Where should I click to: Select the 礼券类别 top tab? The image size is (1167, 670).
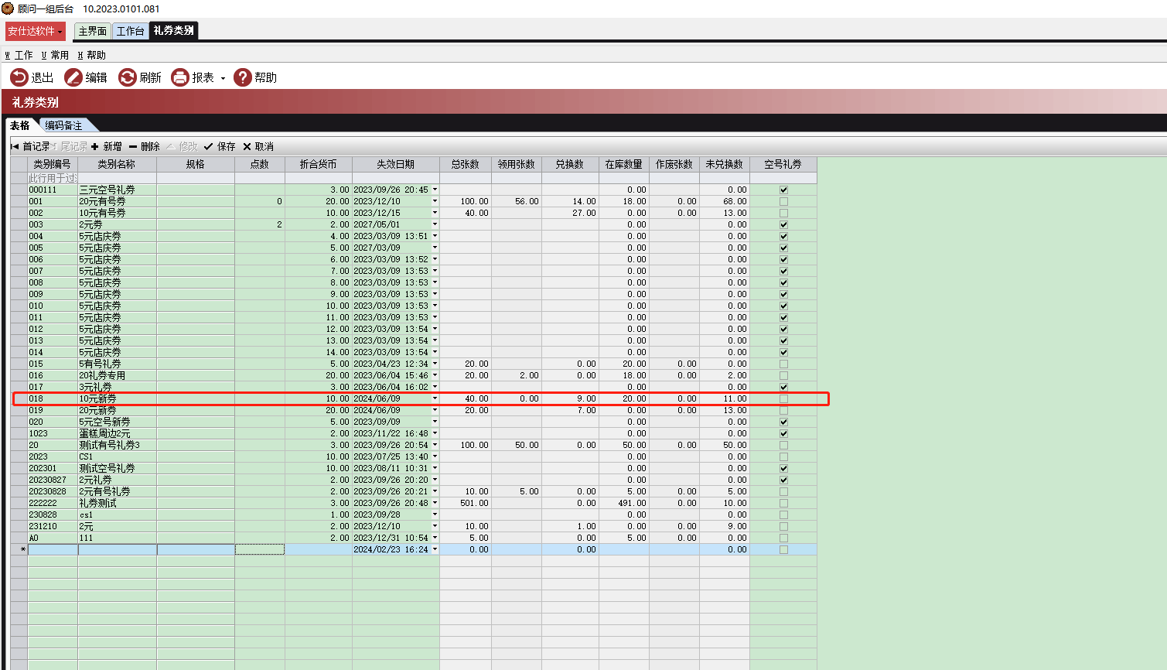click(174, 30)
